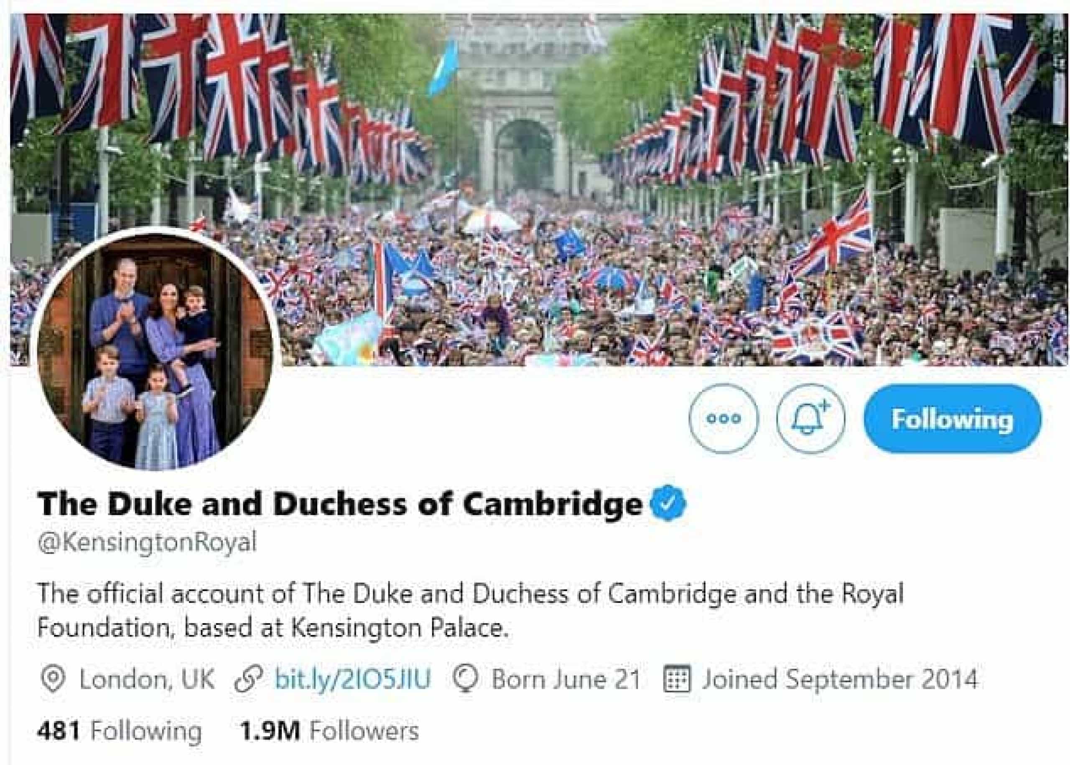Viewport: 1070px width, 765px height.
Task: View the 481 Following list
Action: coord(120,732)
